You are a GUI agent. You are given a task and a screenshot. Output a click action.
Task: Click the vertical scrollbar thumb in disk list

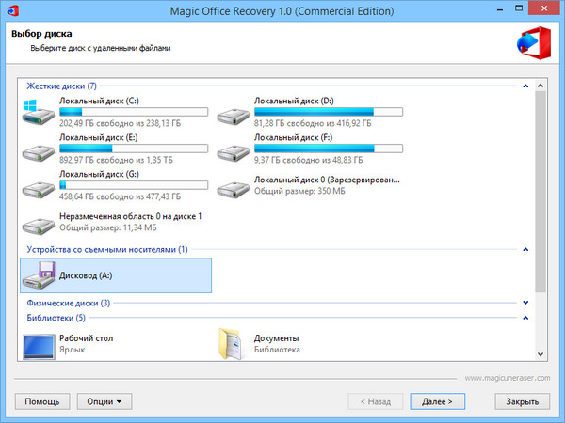click(x=541, y=192)
